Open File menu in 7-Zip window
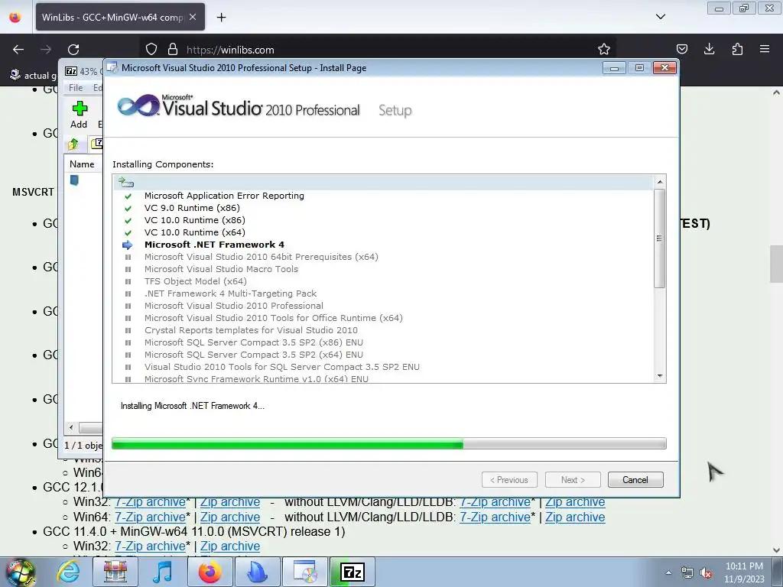 click(76, 87)
